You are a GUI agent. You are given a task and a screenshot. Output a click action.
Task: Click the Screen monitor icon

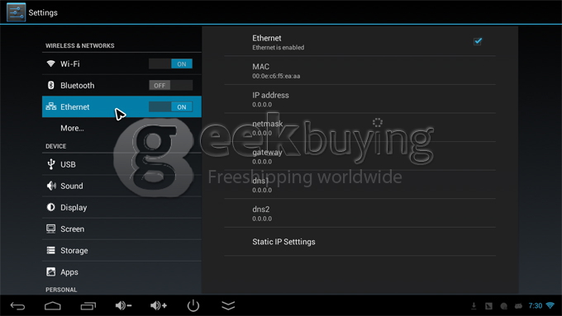click(51, 229)
